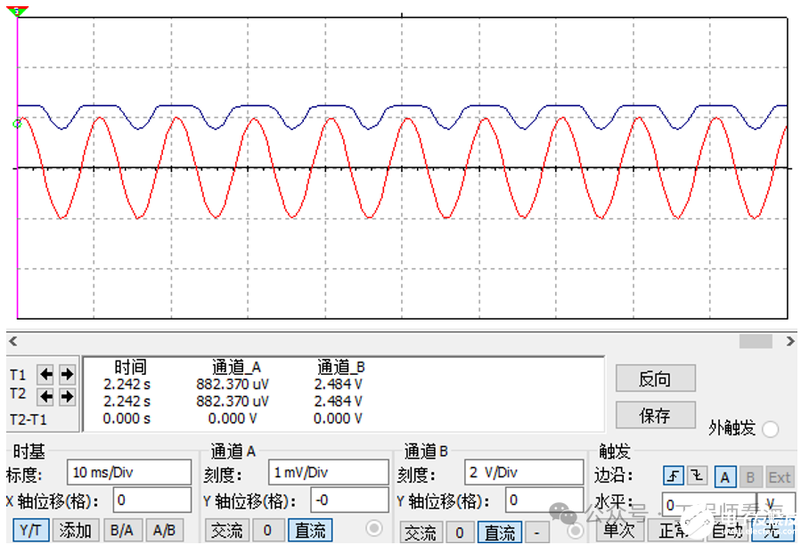Click the right scroll arrow near the edge
Viewport: 809px width, 545px height.
pos(789,341)
